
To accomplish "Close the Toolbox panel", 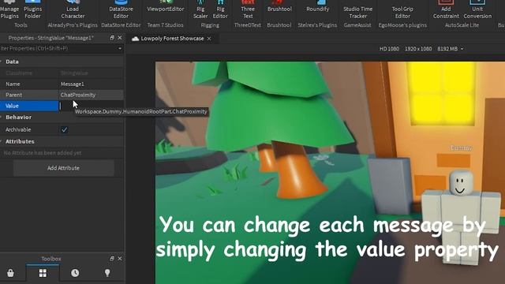I will [120, 259].
